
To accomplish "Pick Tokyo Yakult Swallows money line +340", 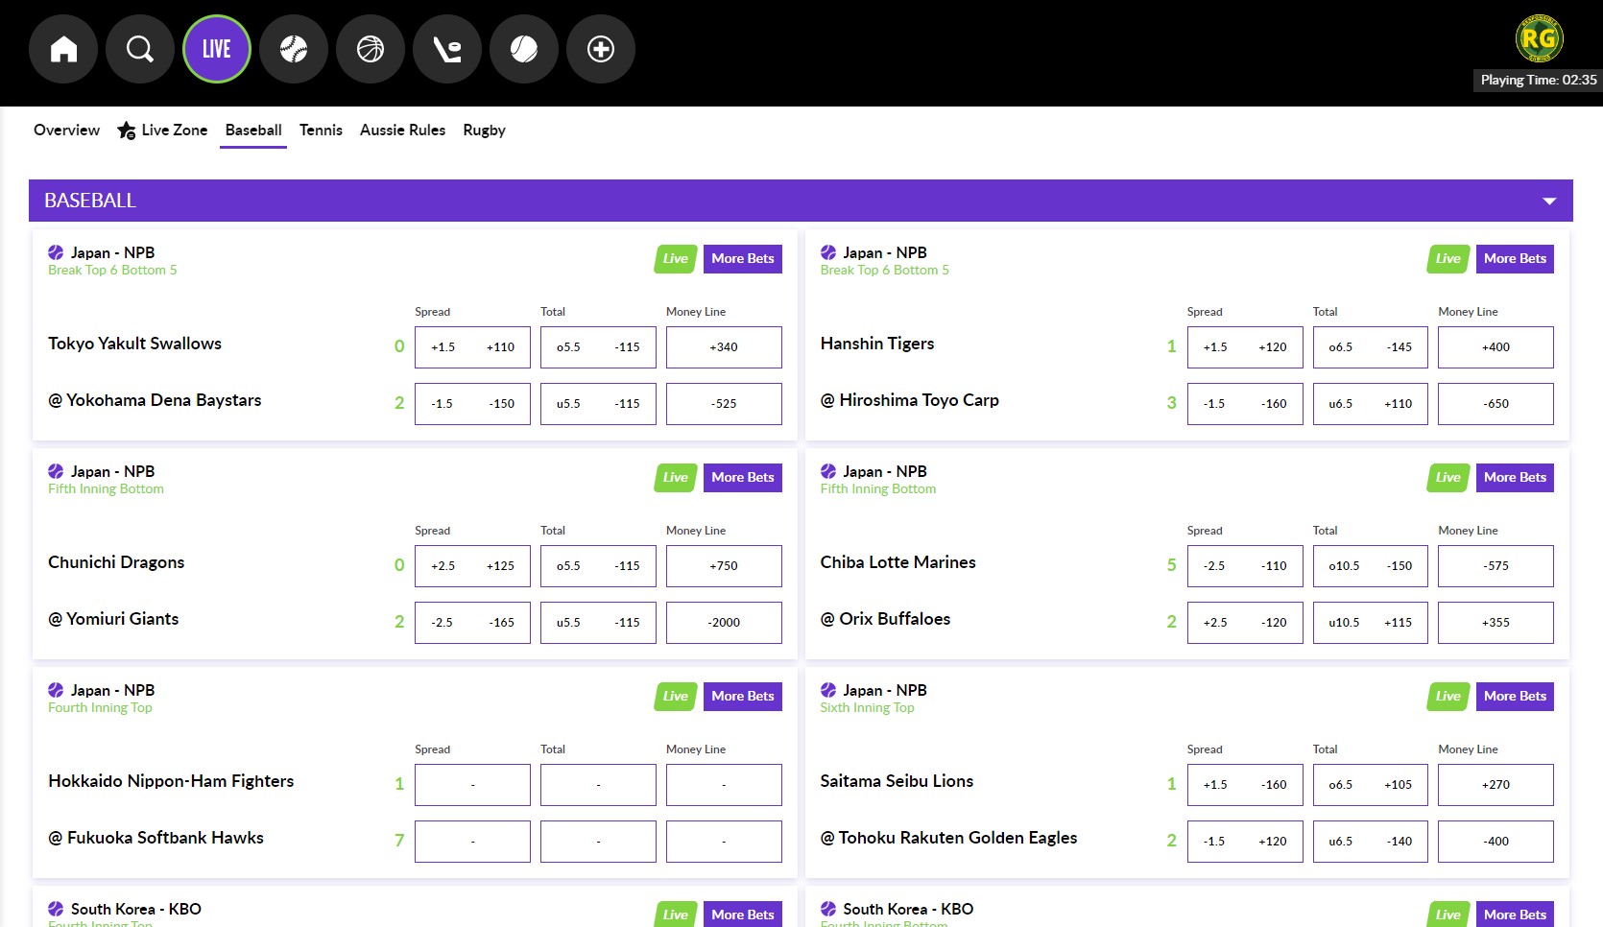I will pyautogui.click(x=724, y=347).
